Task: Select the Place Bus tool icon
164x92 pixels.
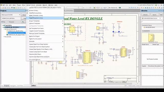Action: pos(132,8)
